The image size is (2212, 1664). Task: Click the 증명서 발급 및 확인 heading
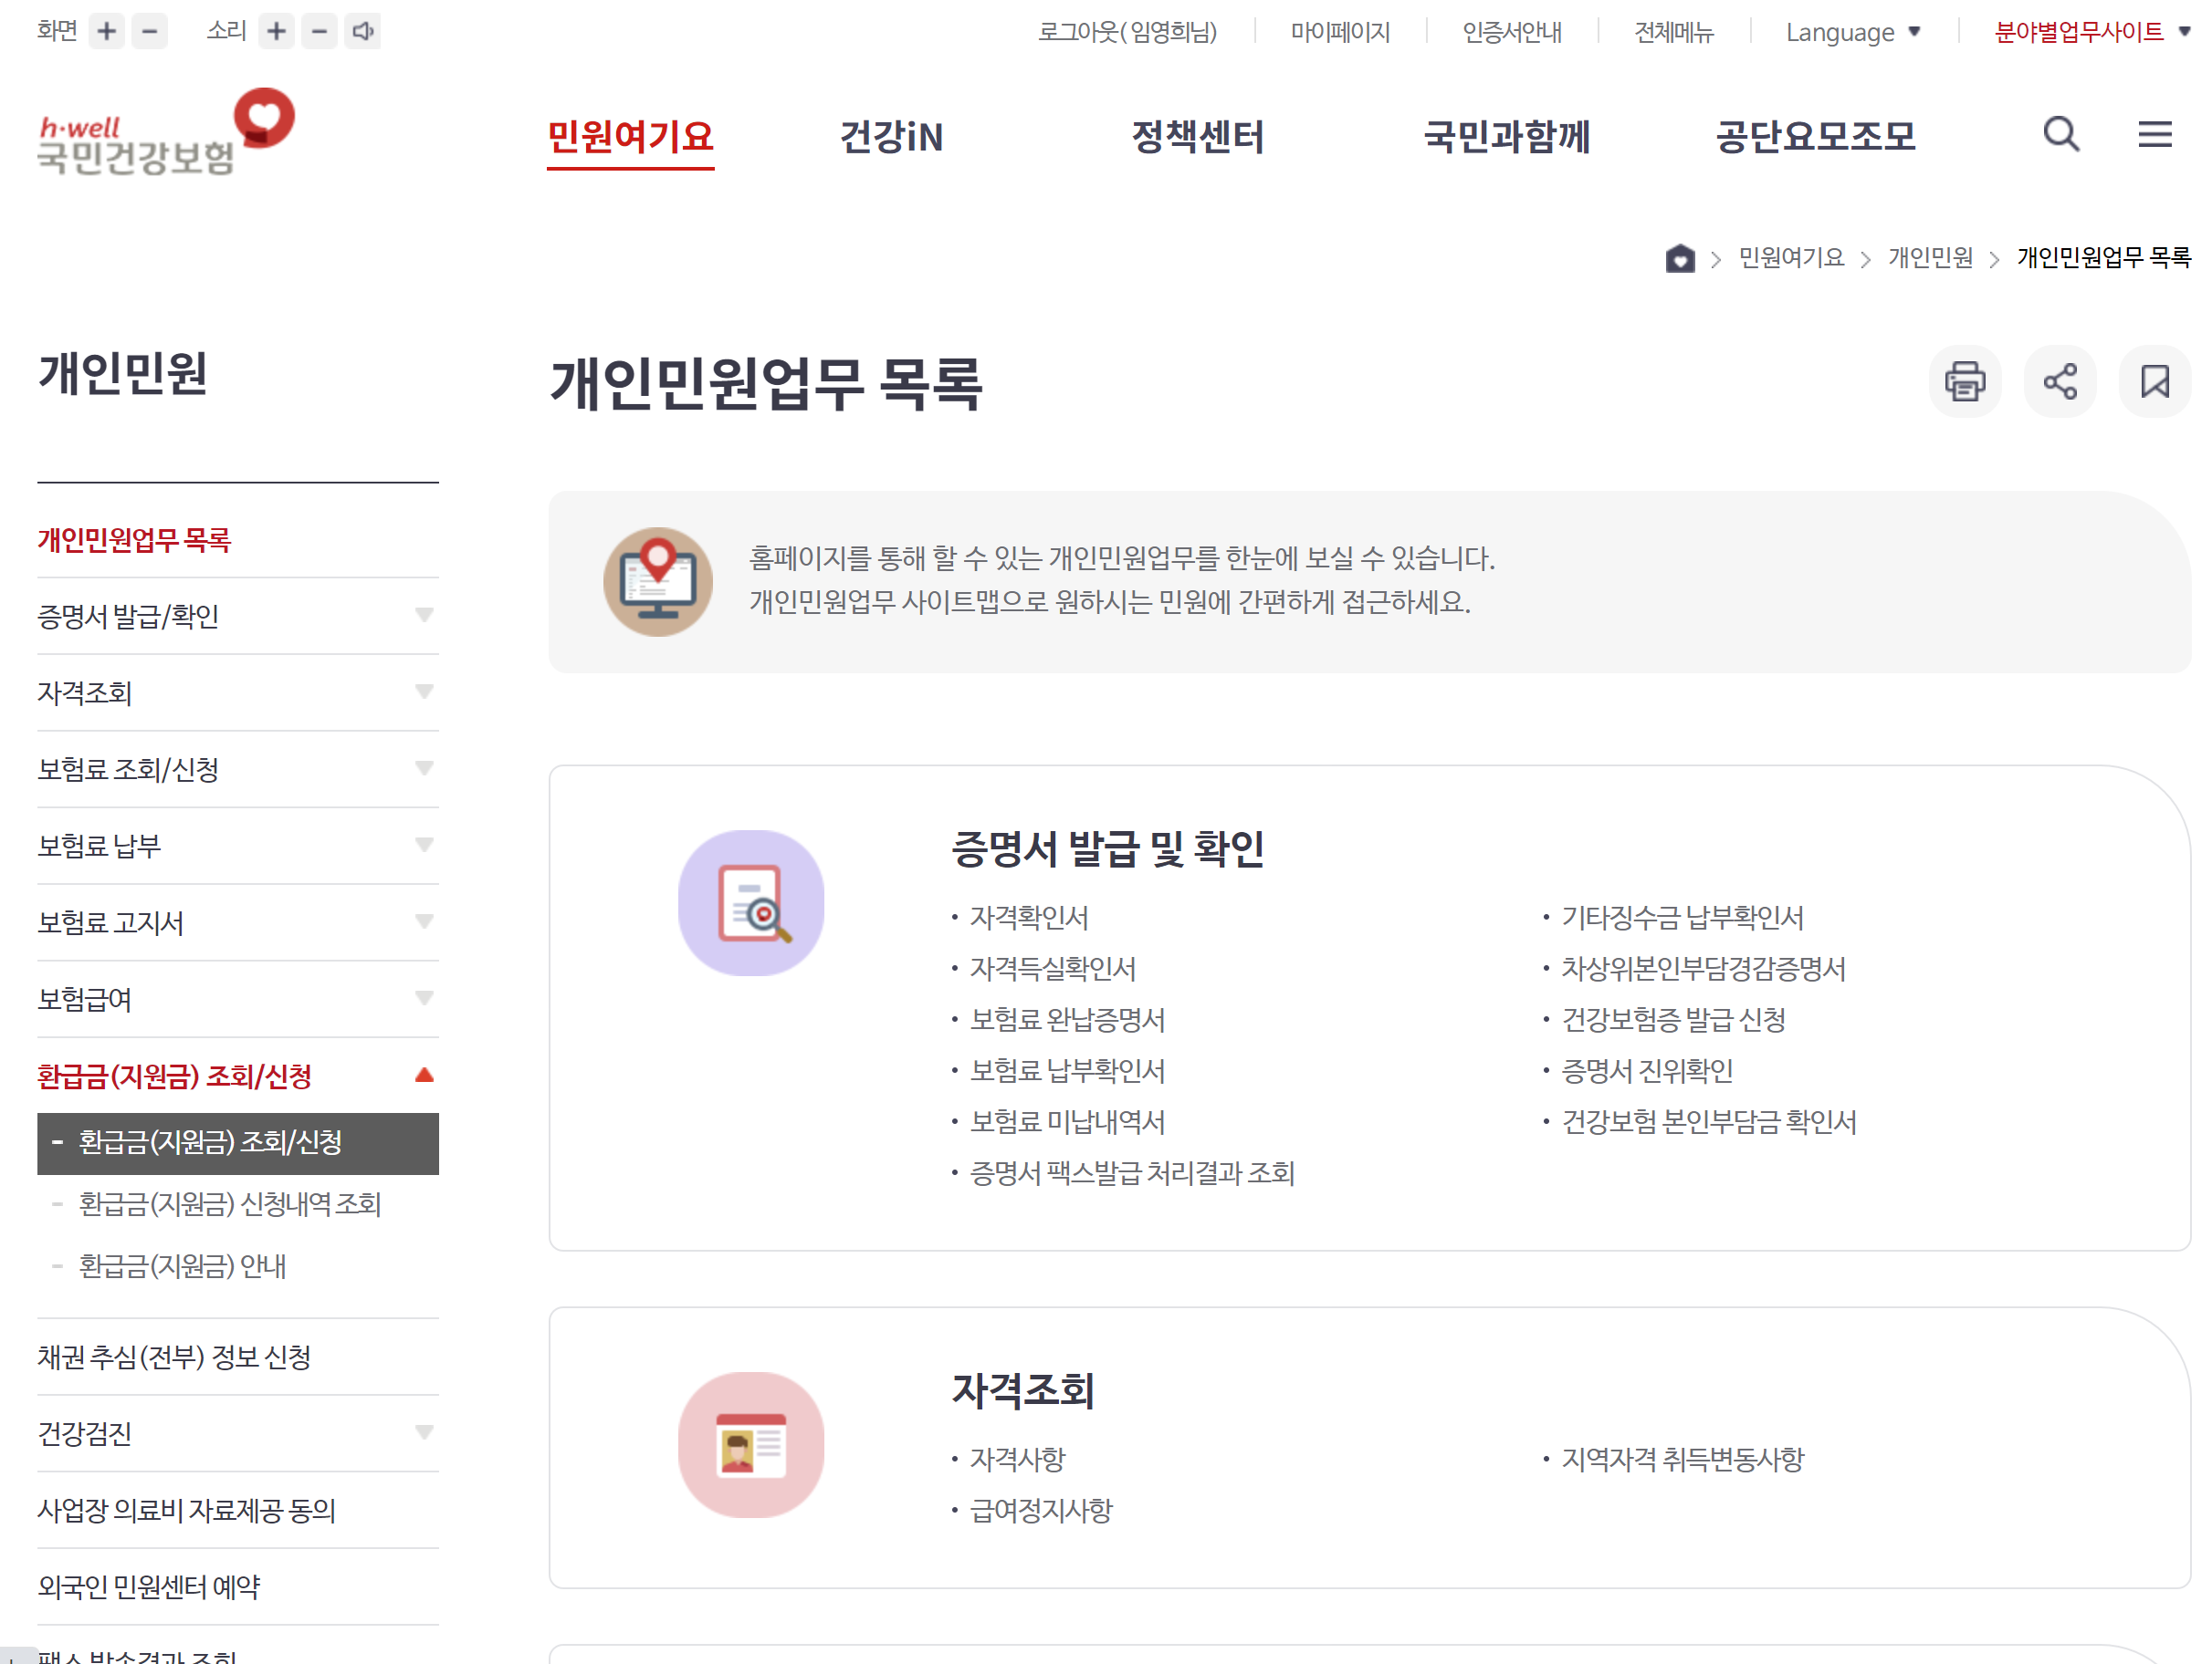pos(1107,848)
